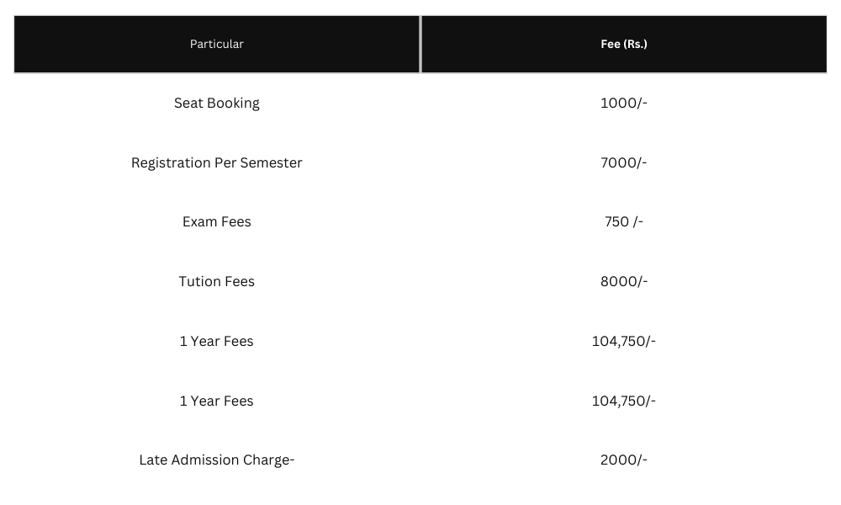Viewport: 841px width, 505px height.
Task: Select the 8000/- tuition fee value
Action: [x=624, y=281]
